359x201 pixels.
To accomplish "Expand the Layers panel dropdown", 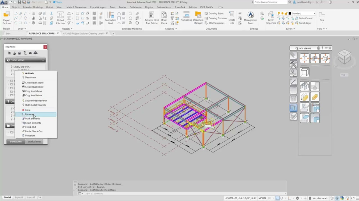I will 290,29.
